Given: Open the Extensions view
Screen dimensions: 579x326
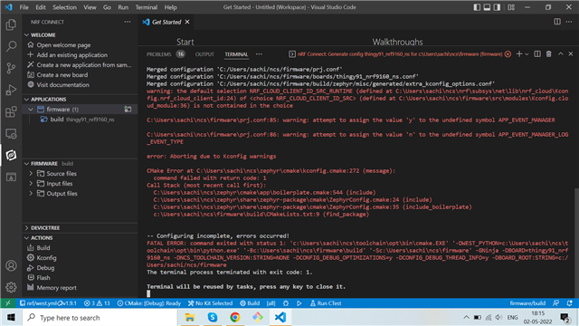Looking at the screenshot, I should click(x=11, y=111).
